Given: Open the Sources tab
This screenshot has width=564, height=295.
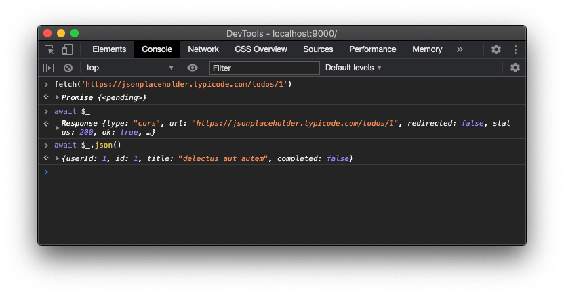Looking at the screenshot, I should (318, 49).
